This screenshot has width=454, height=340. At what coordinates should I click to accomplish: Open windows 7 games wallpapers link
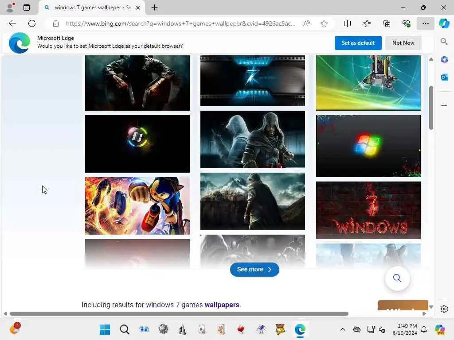pos(193,305)
